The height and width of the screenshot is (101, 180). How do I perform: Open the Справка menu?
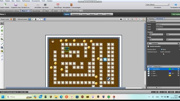coord(49,1)
